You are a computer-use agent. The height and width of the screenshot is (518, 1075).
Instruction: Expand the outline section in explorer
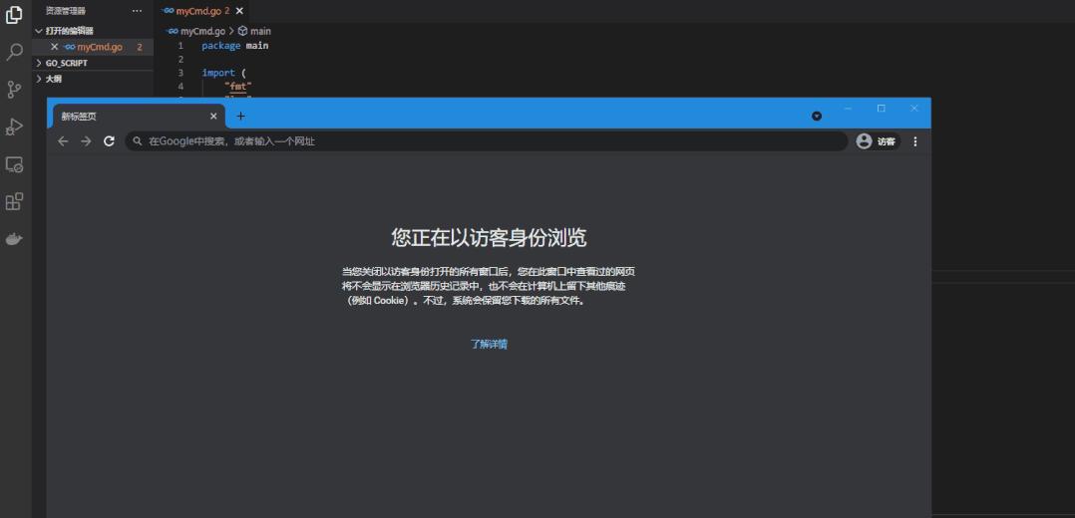[93, 79]
